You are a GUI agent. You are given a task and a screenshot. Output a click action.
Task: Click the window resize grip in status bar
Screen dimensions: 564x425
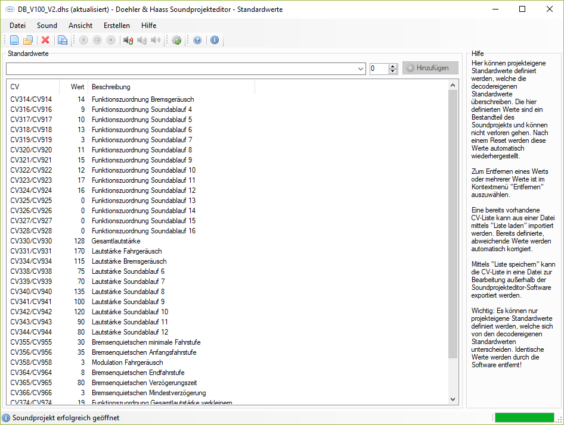(559, 420)
